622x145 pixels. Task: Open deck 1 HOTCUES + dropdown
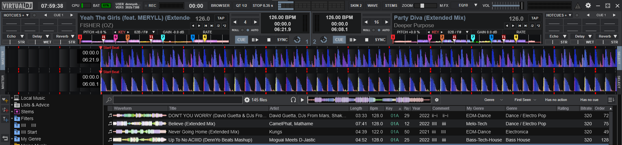tap(16, 15)
